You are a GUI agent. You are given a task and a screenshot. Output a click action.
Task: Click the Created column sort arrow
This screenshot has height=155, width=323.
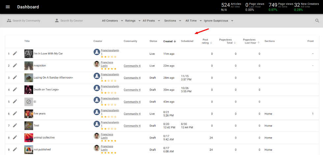click(175, 41)
